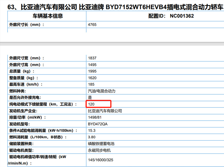Click the motor type 永磁同步电机
The width and height of the screenshot is (224, 167).
click(99, 150)
